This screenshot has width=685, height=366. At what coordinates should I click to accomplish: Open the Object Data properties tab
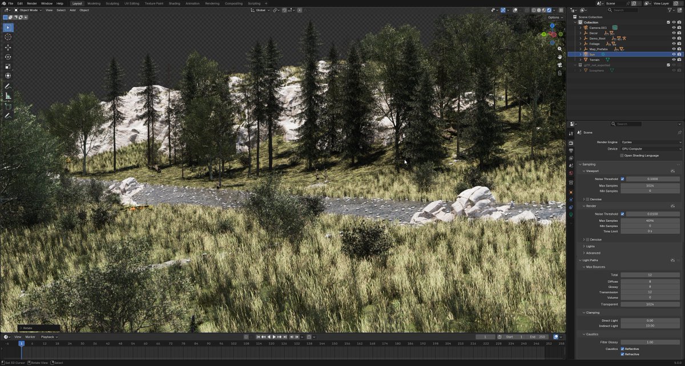[x=571, y=215]
